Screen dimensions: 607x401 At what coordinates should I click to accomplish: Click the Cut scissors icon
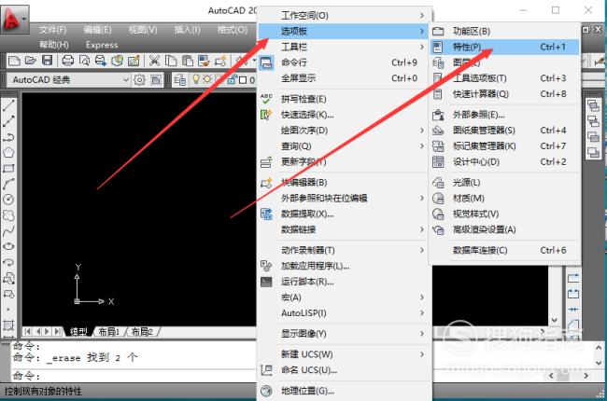pyautogui.click(x=154, y=61)
